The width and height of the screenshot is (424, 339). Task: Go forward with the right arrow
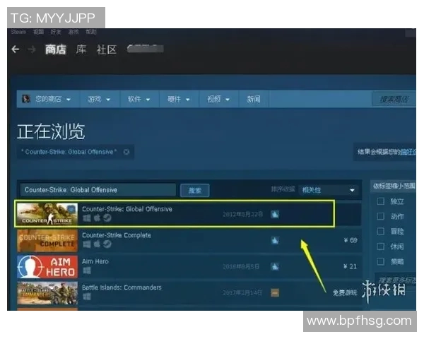tap(32, 49)
